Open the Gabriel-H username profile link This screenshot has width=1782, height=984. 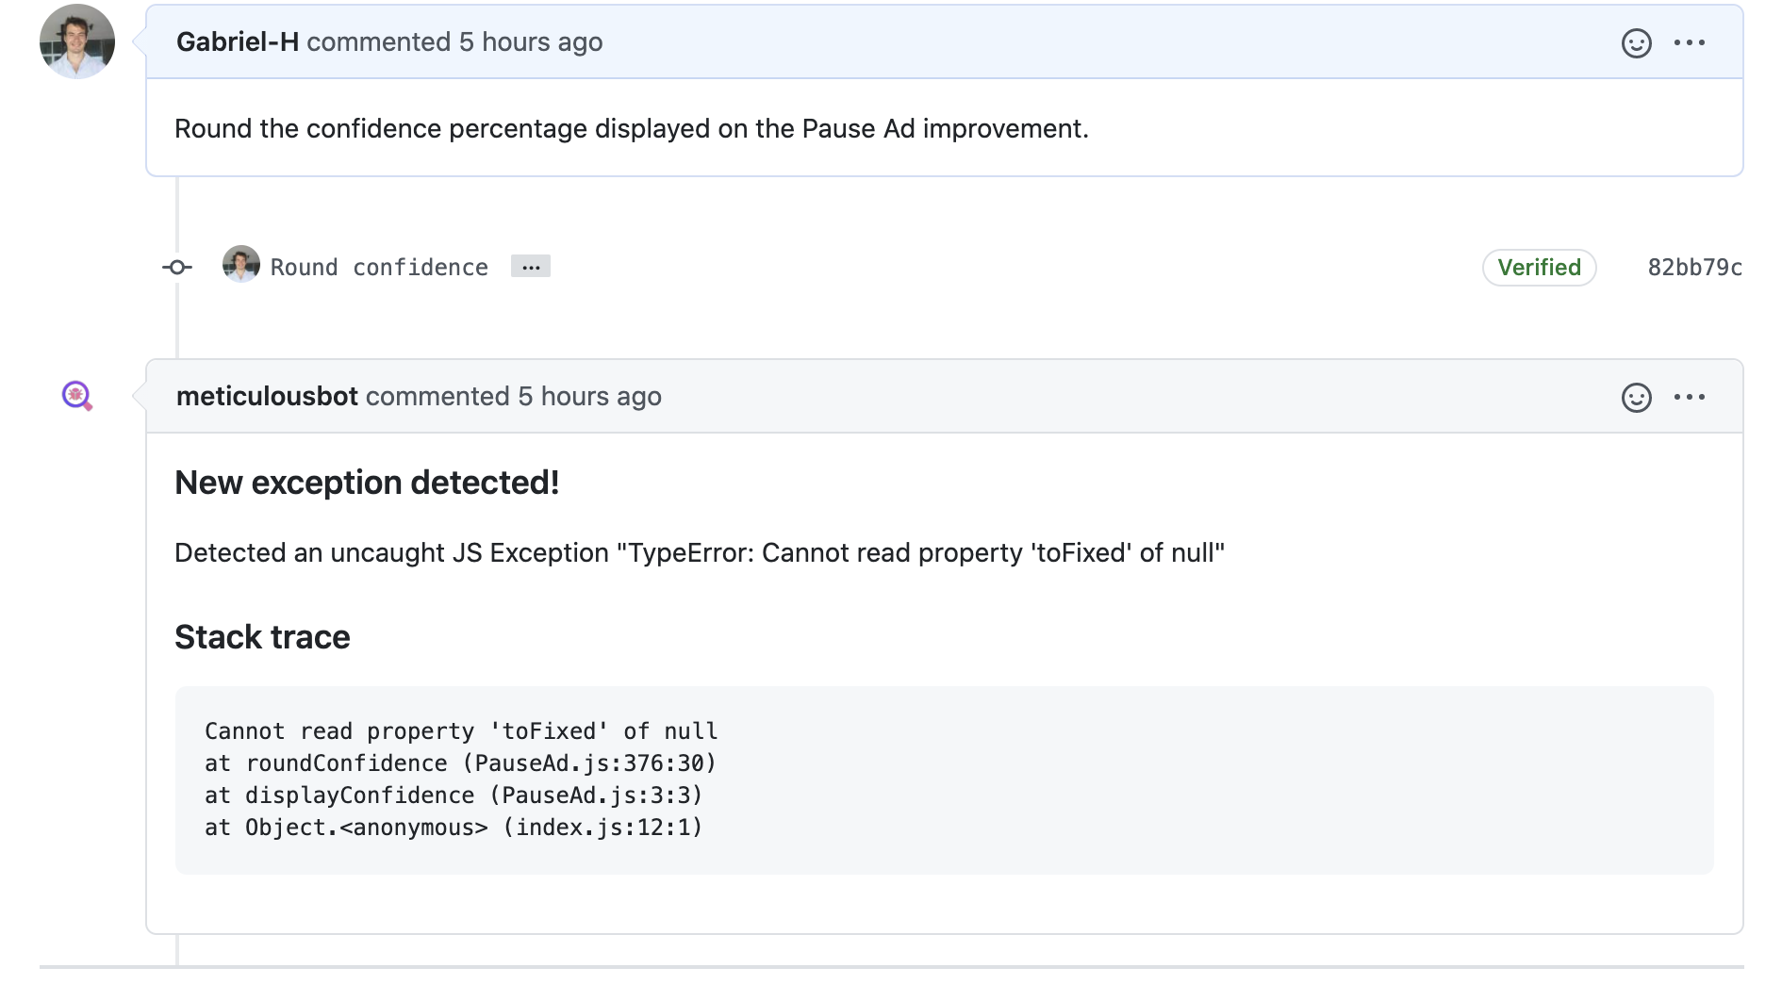238,42
